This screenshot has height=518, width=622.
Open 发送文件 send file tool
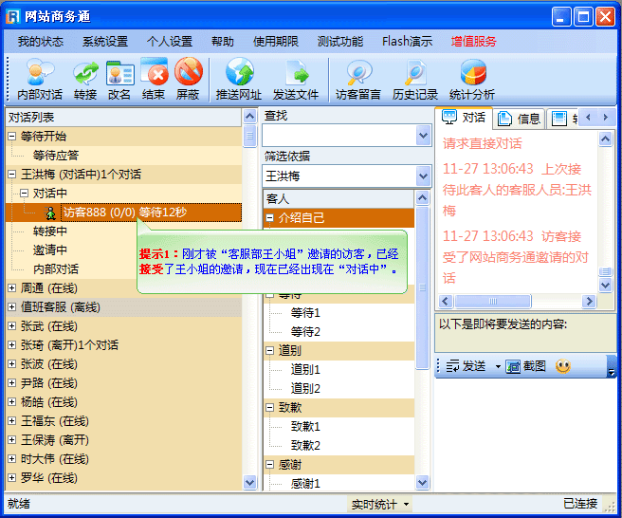point(296,74)
